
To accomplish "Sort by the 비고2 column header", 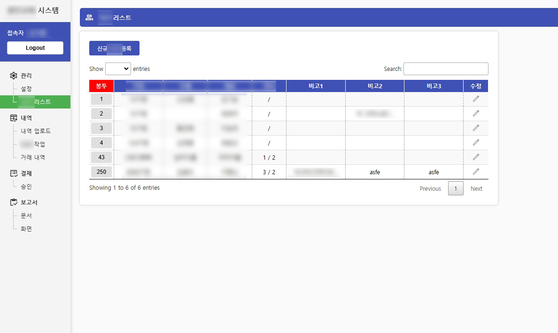I will click(375, 86).
